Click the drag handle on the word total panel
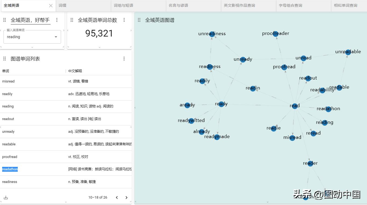The height and width of the screenshot is (205, 367). click(72, 20)
